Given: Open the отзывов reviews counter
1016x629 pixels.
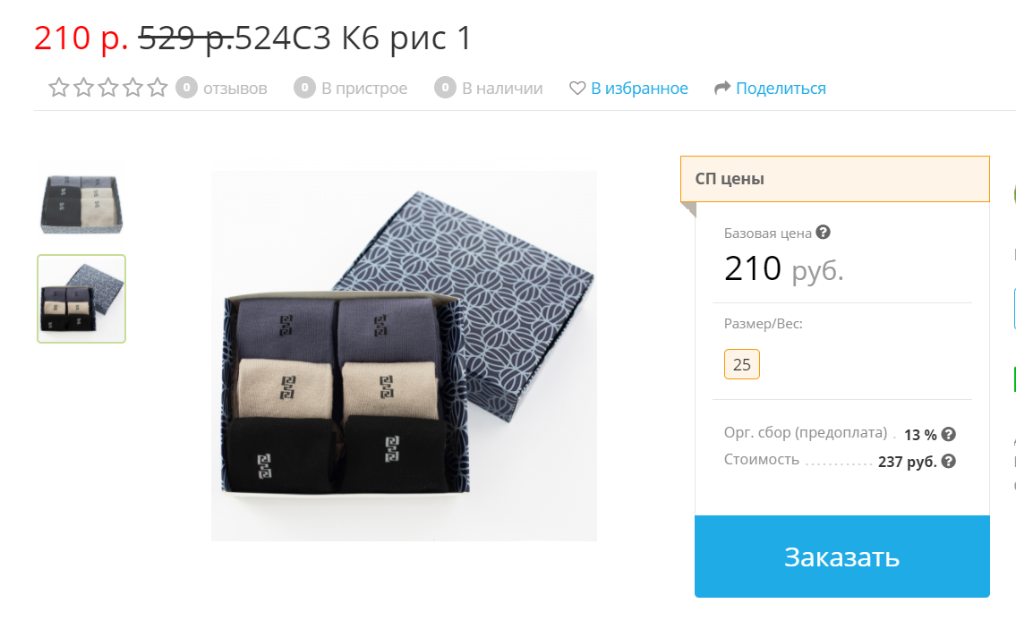Looking at the screenshot, I should 222,88.
